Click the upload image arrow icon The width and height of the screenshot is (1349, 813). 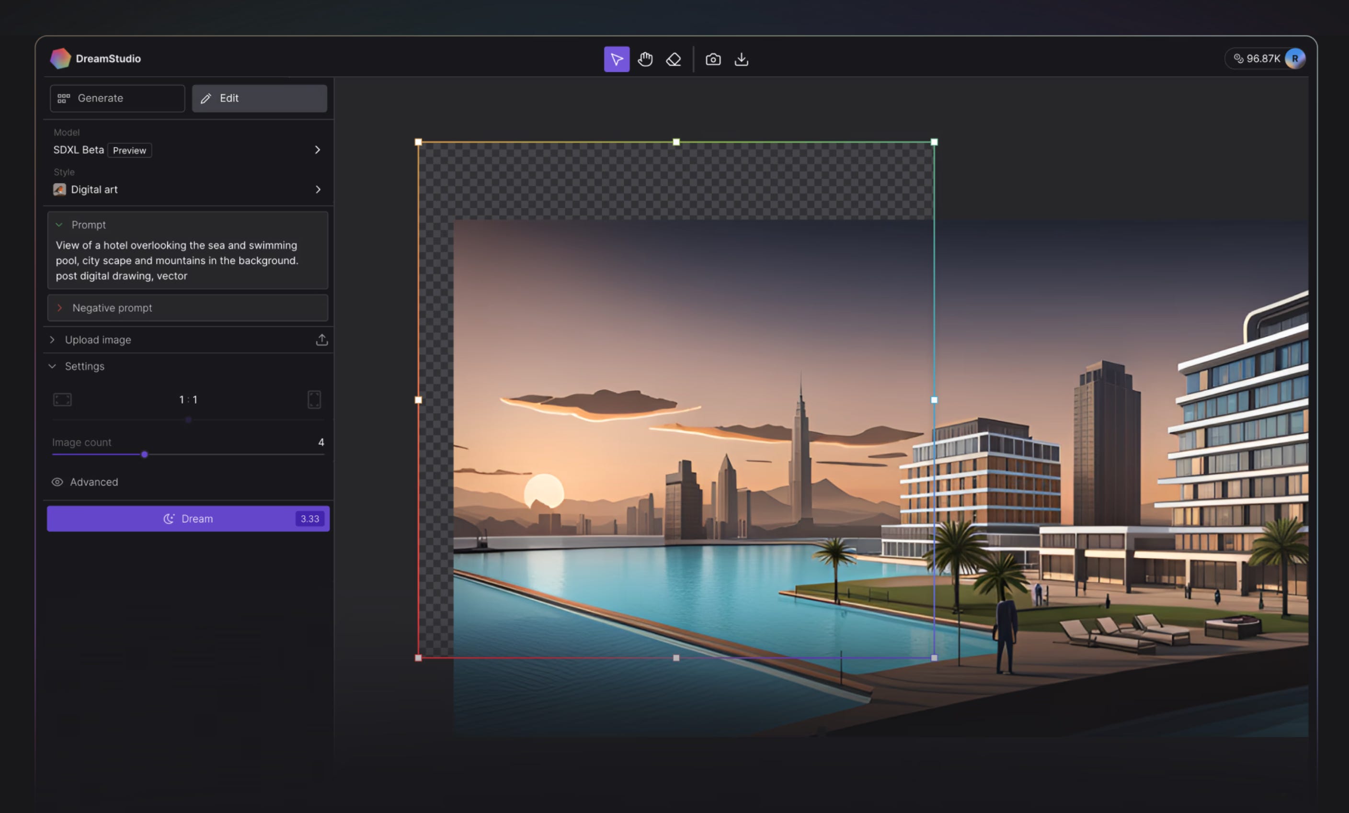click(x=322, y=340)
